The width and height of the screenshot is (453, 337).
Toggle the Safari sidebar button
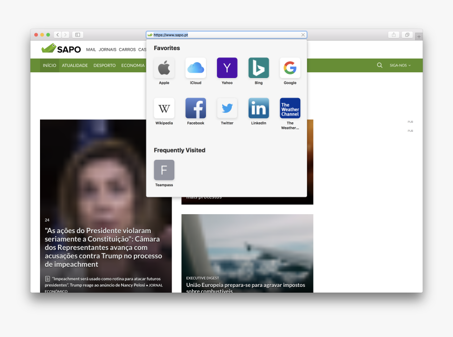tap(77, 35)
